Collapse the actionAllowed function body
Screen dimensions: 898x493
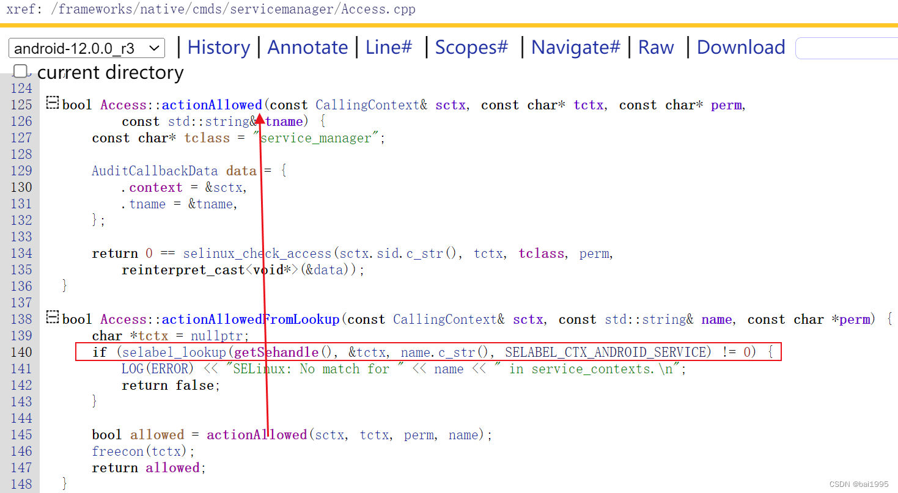[52, 103]
